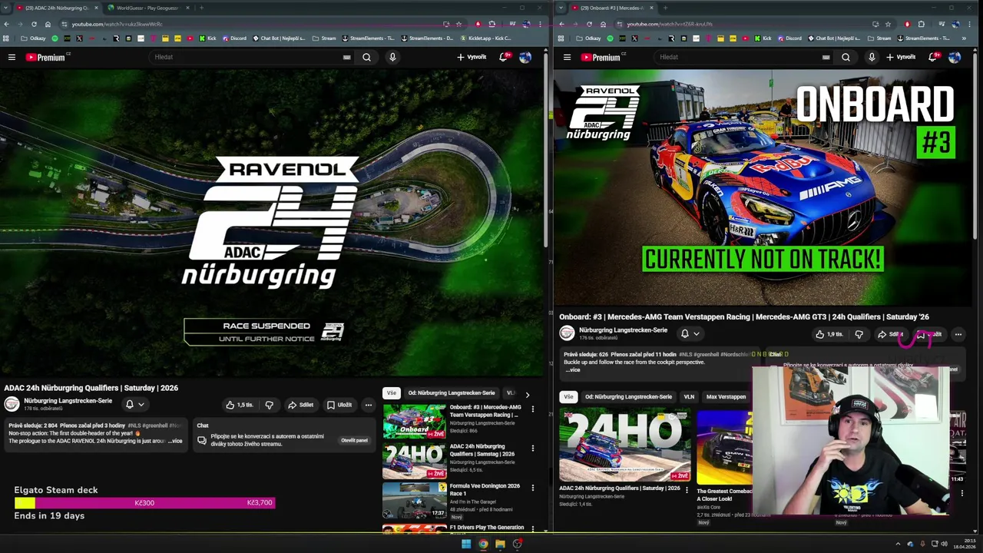Click 'Vytvořit' create button in right window
This screenshot has height=553, width=983.
click(901, 57)
